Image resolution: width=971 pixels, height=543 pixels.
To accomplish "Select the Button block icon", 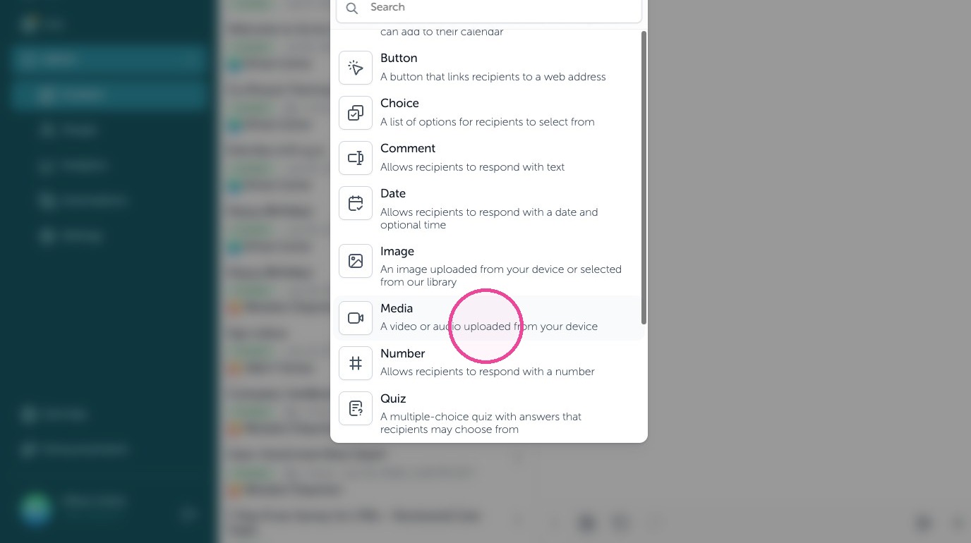I will click(356, 68).
